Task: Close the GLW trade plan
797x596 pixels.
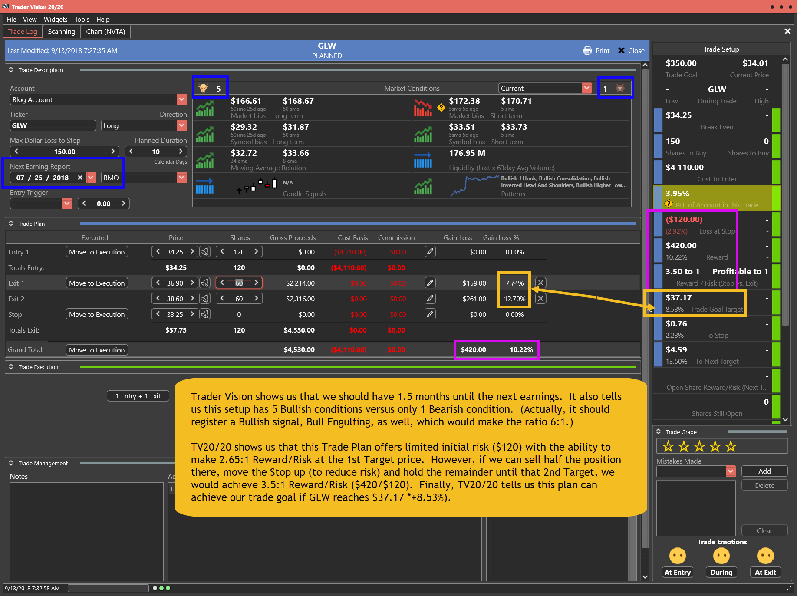Action: coord(631,50)
